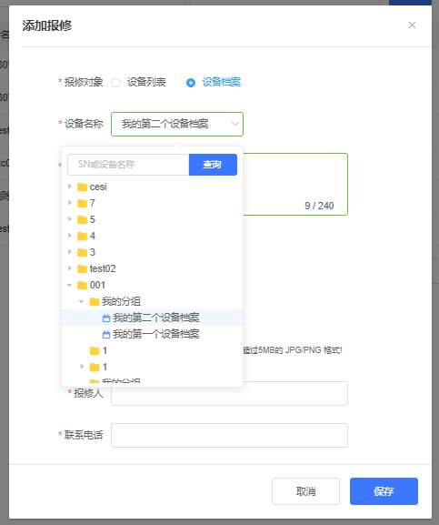This screenshot has height=525, width=439.
Task: Click the 取消 button
Action: [x=305, y=491]
